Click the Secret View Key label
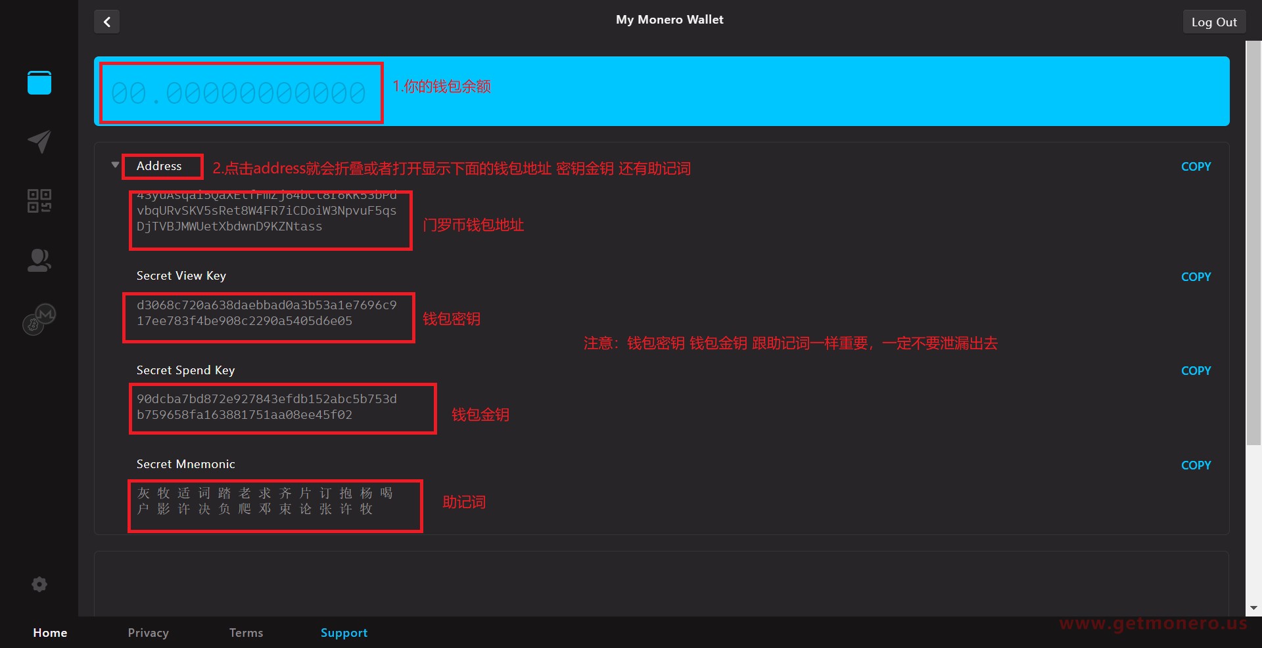The width and height of the screenshot is (1262, 648). coord(181,276)
